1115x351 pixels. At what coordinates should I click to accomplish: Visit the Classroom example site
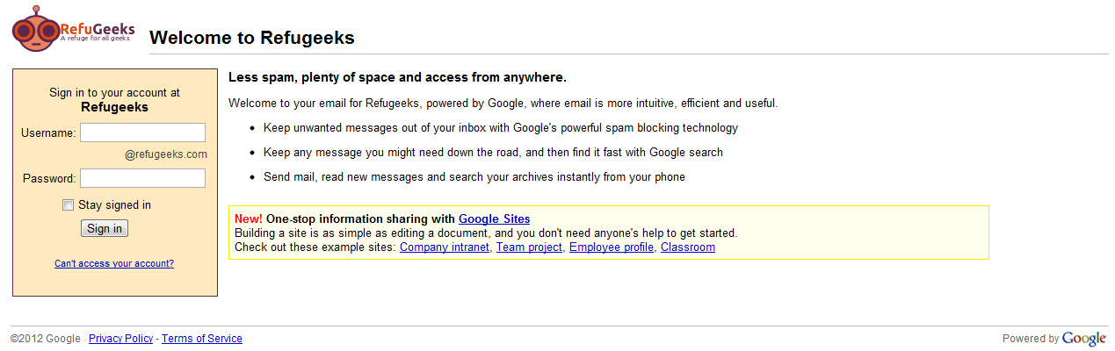click(x=688, y=247)
